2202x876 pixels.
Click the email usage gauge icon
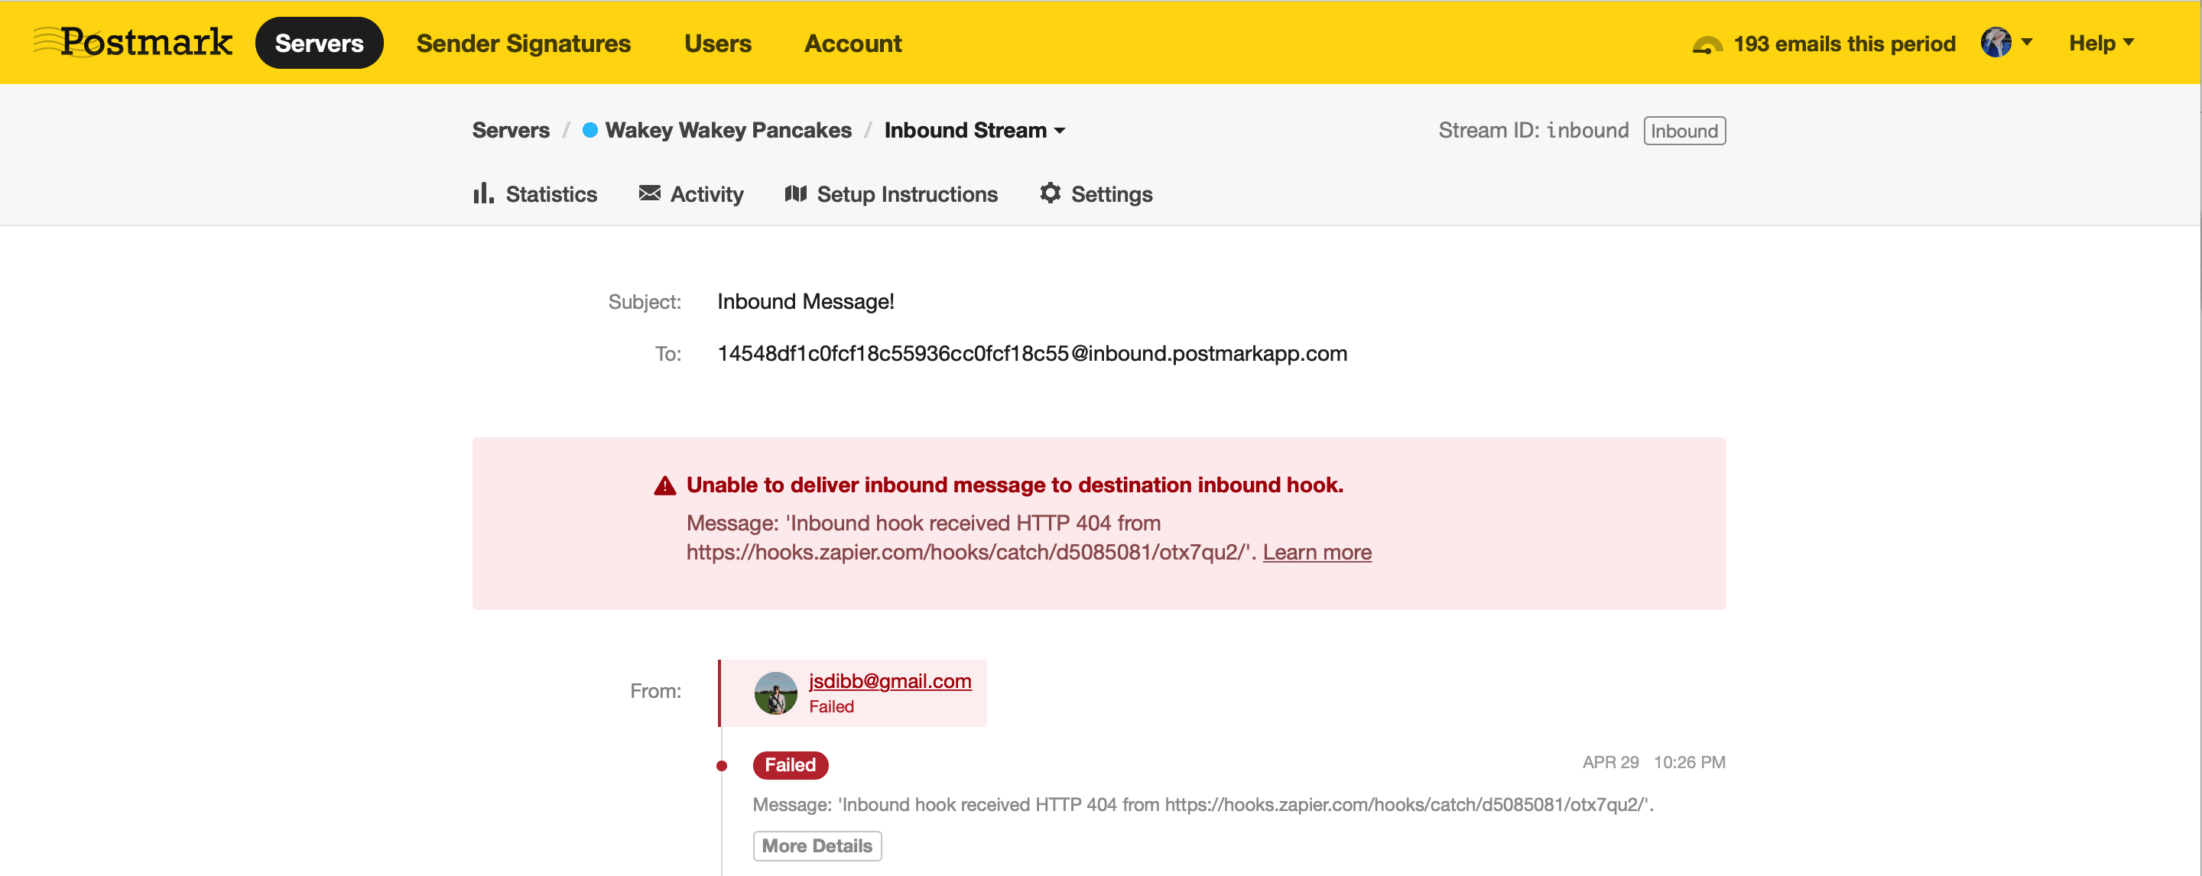1707,44
